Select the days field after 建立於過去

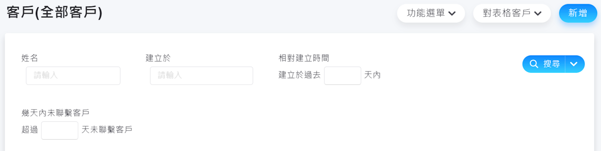[343, 75]
